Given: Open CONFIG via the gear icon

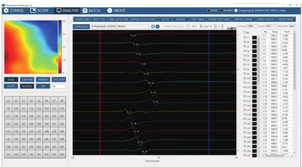Looking at the screenshot, I should (6, 10).
